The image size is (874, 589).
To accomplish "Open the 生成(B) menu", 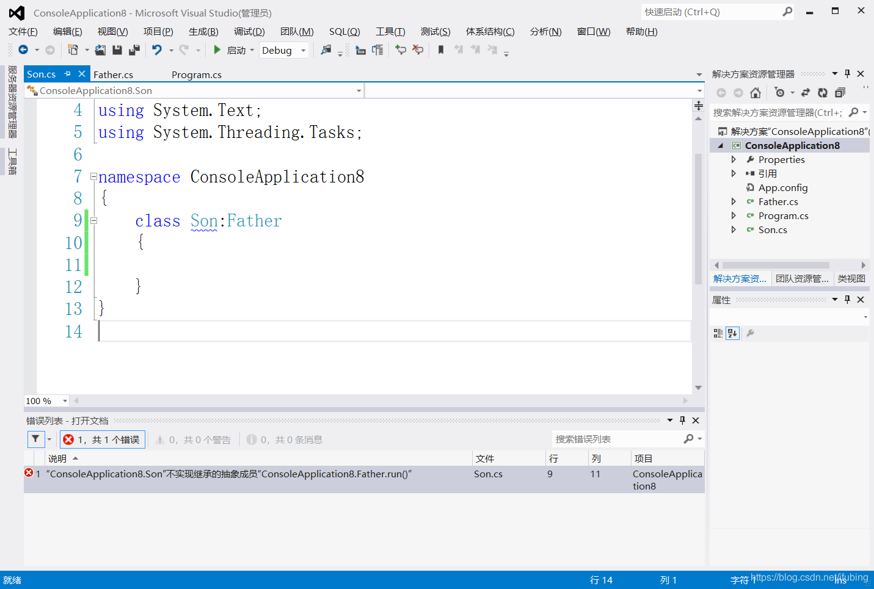I will (203, 31).
